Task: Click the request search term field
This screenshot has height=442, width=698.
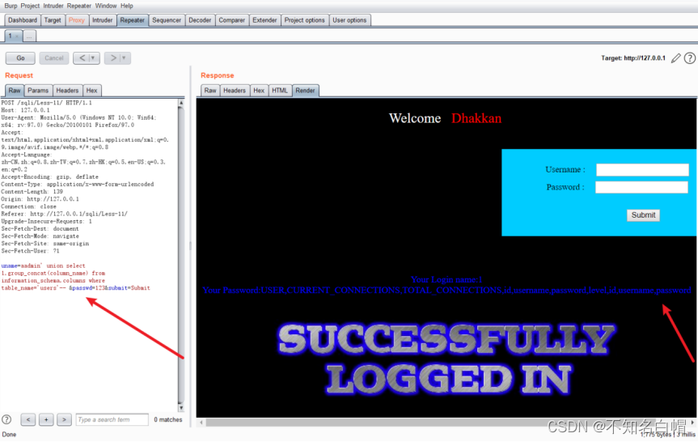Action: coord(112,419)
